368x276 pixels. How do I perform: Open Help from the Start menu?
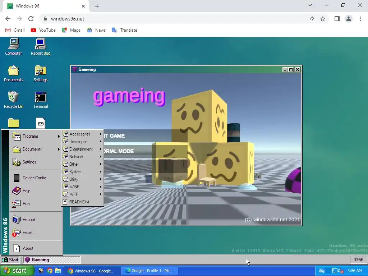[36, 191]
